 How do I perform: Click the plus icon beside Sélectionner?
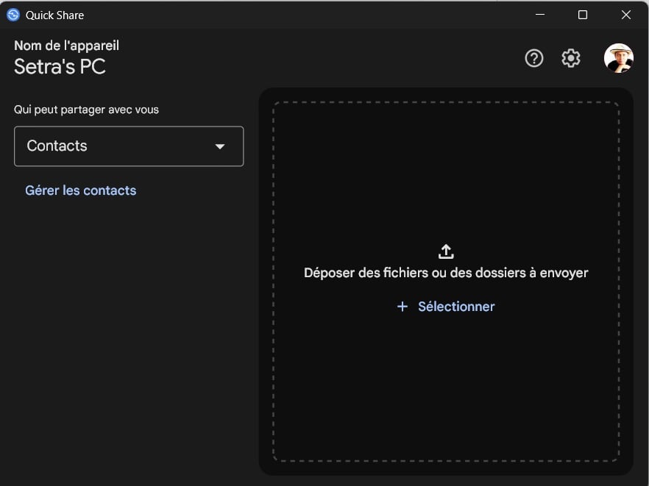402,307
